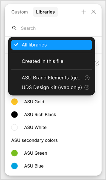Apply the ASU Rich Black swatch
The width and height of the screenshot is (106, 180).
point(15,115)
